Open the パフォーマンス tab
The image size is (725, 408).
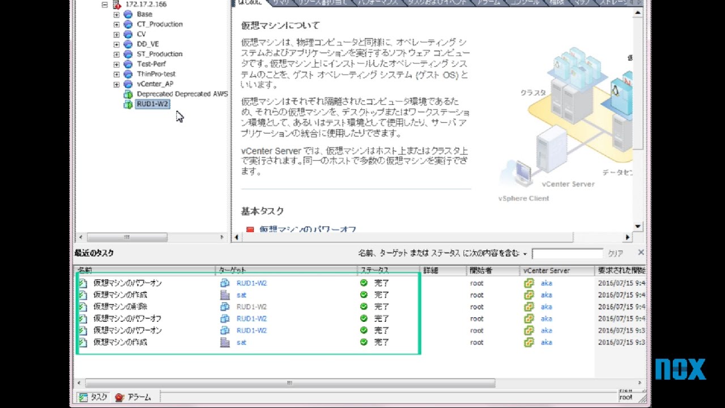coord(379,3)
